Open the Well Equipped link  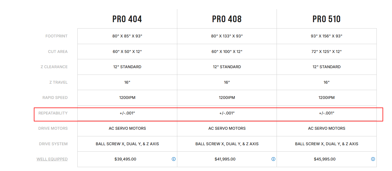[52, 159]
